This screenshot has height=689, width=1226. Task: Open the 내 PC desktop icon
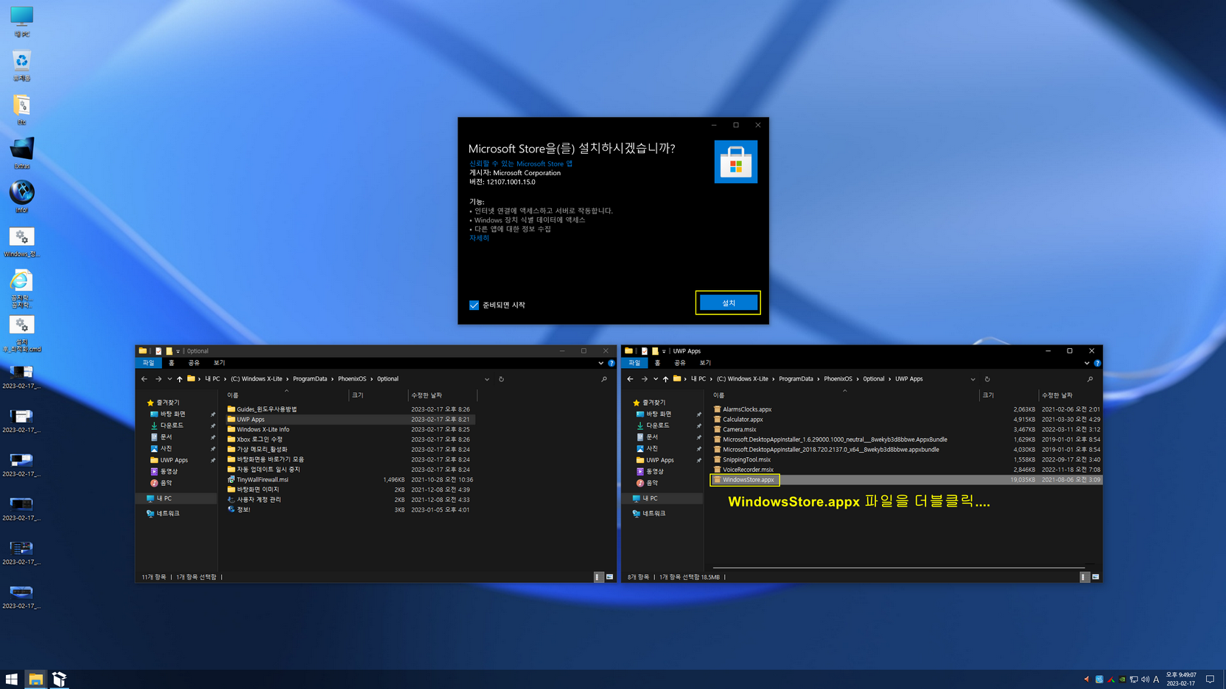click(x=21, y=22)
